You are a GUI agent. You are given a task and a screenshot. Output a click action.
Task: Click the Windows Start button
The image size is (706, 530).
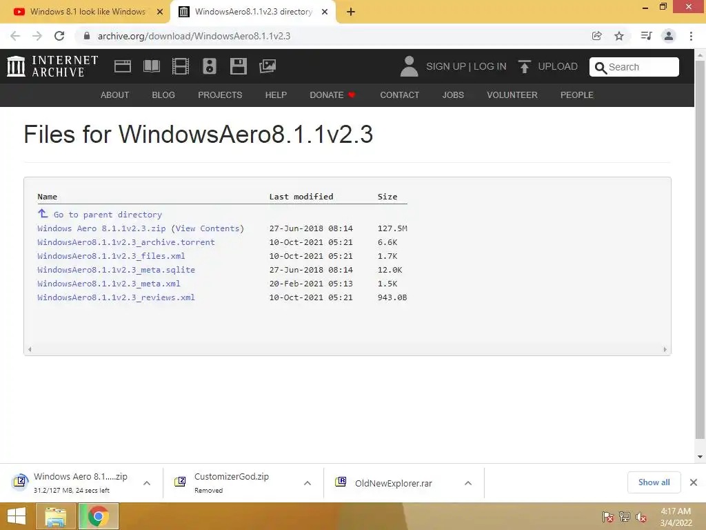point(17,516)
